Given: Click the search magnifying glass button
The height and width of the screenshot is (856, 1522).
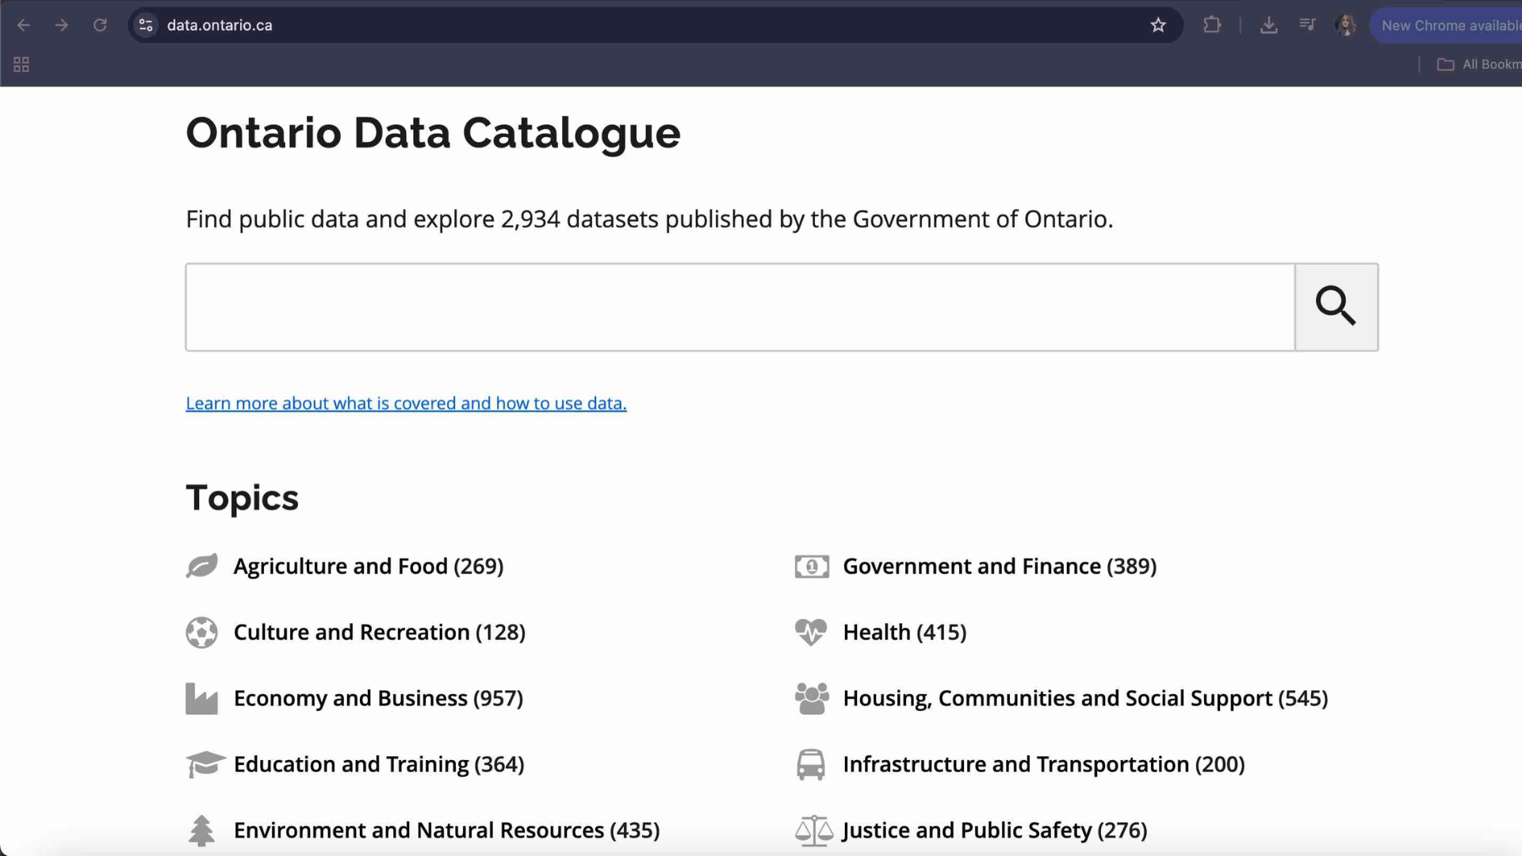Looking at the screenshot, I should pyautogui.click(x=1336, y=307).
